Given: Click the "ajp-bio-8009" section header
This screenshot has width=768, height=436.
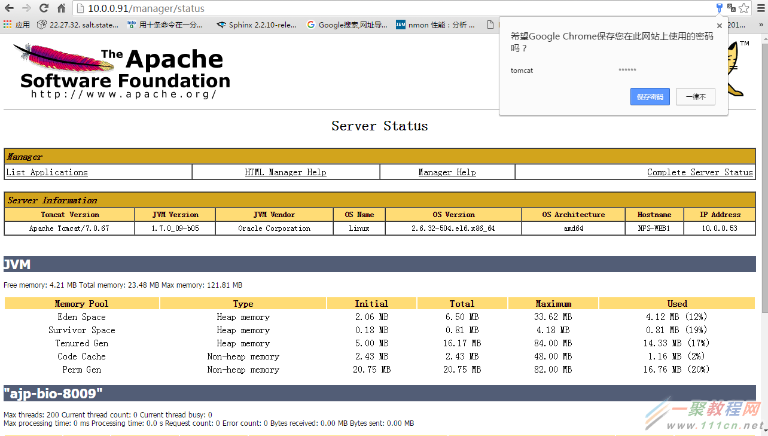Looking at the screenshot, I should 380,394.
